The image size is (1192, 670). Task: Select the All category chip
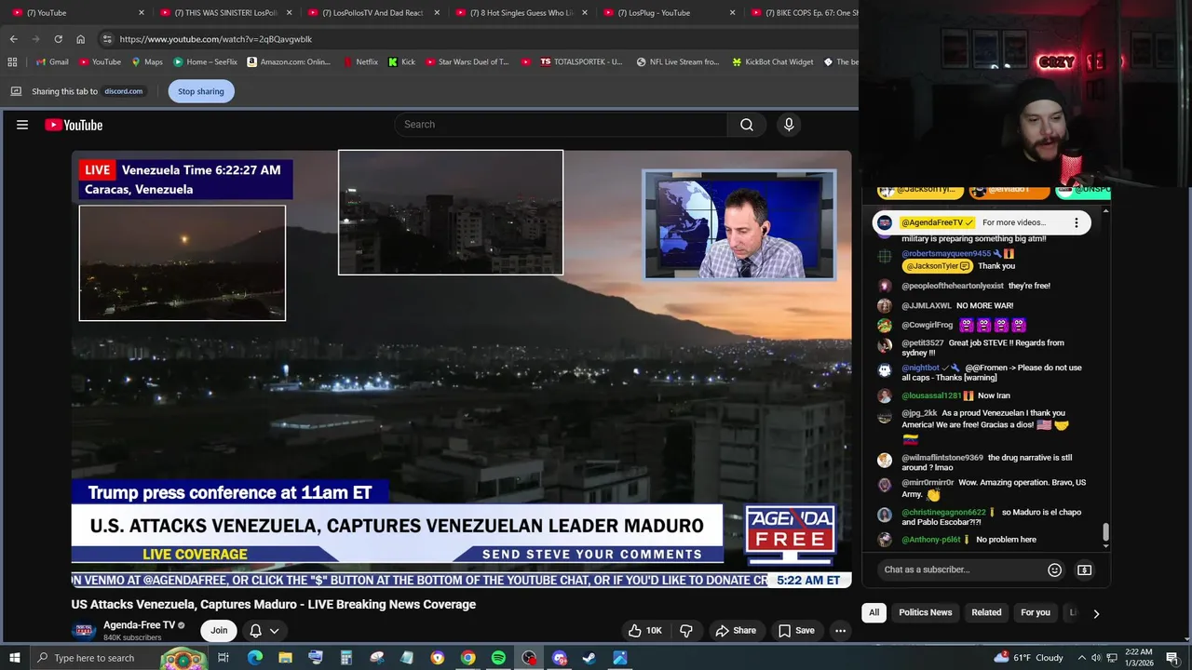[874, 612]
